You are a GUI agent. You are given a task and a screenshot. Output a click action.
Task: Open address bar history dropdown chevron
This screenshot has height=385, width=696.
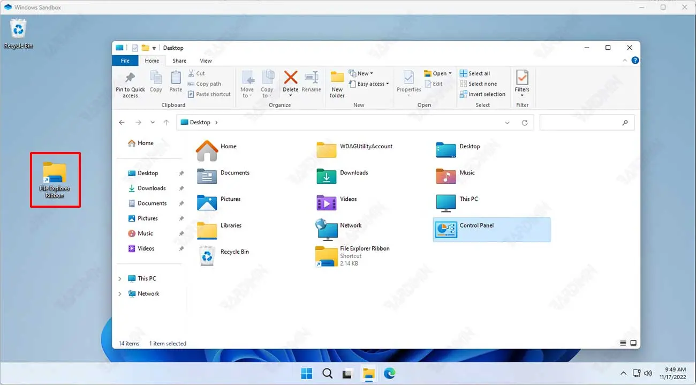pyautogui.click(x=507, y=123)
